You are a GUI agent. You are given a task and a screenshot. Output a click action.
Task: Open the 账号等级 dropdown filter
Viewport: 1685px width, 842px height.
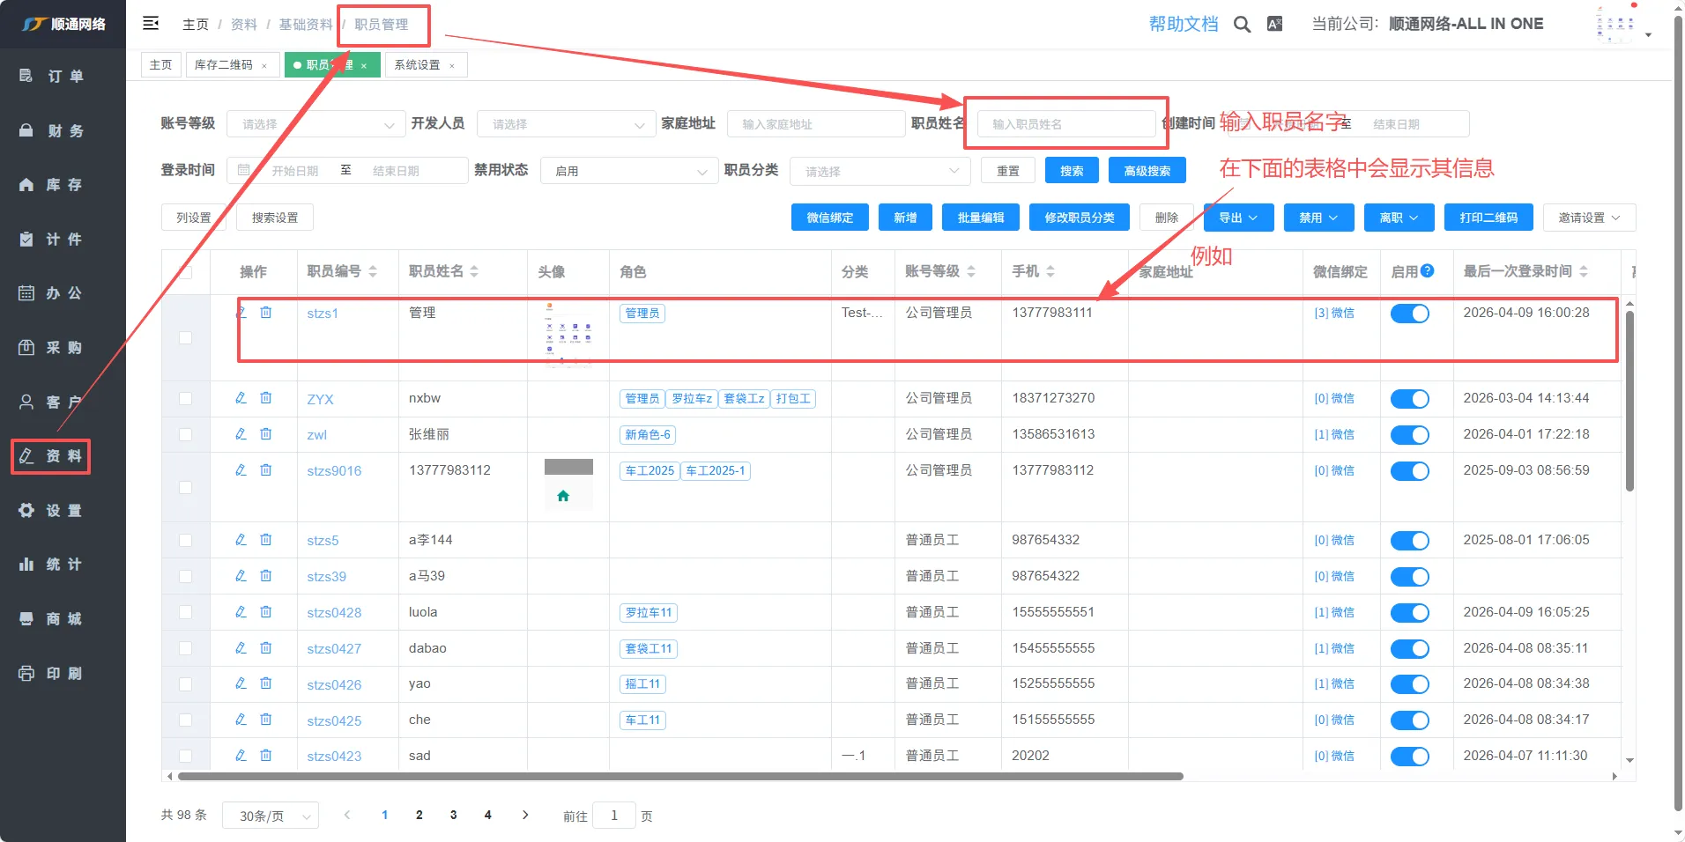pos(315,124)
